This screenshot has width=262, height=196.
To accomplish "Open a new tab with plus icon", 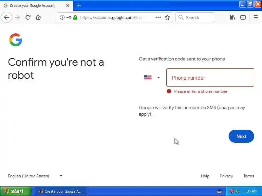I will [x=79, y=5].
